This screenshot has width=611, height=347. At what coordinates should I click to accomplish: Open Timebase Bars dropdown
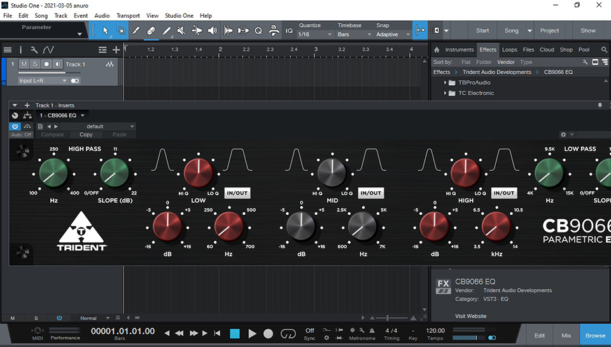click(355, 34)
